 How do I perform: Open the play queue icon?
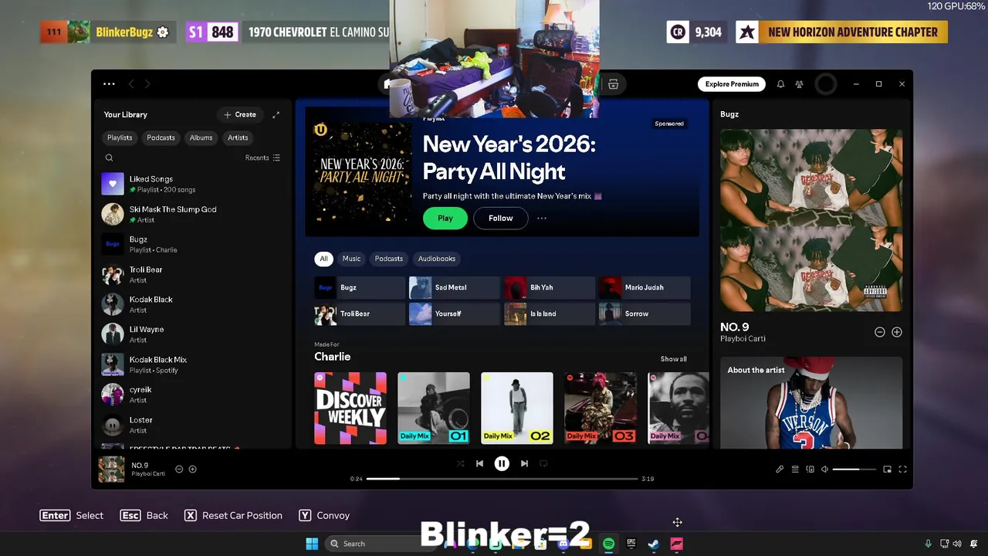click(795, 470)
